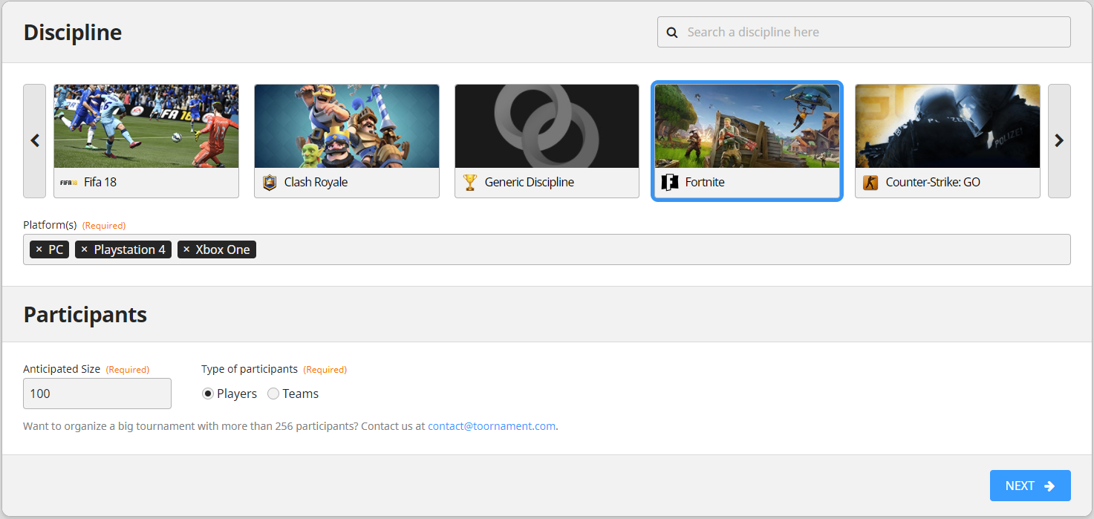The width and height of the screenshot is (1094, 519).
Task: Remove the Playstation 4 platform tag
Action: pos(84,249)
